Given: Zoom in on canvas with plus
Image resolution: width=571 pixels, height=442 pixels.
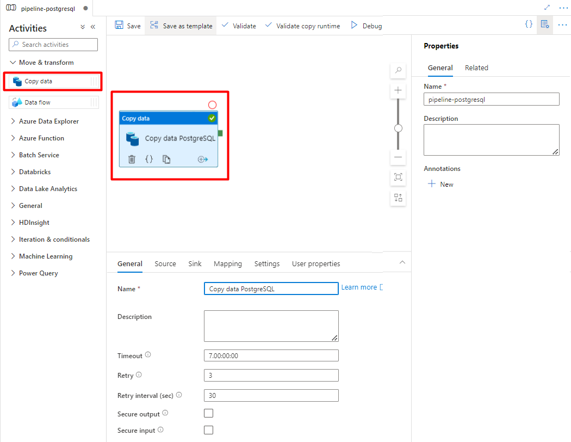Looking at the screenshot, I should point(398,90).
